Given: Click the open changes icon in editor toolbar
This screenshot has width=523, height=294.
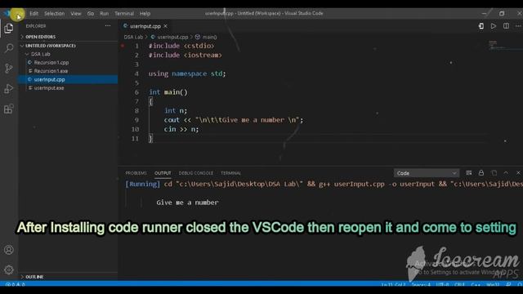Looking at the screenshot, I should click(x=481, y=26).
